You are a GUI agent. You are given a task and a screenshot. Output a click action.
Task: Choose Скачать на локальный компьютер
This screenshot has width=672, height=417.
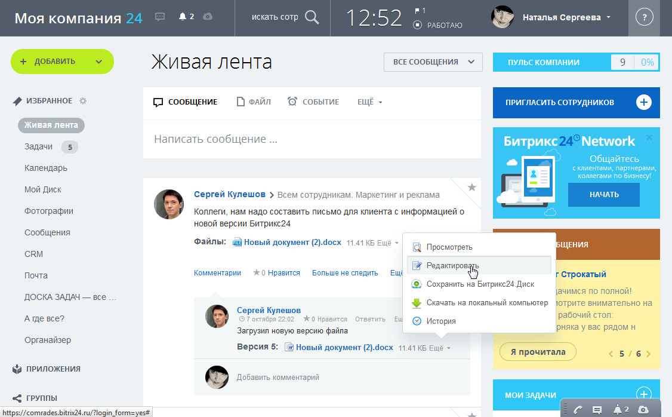[x=479, y=302]
